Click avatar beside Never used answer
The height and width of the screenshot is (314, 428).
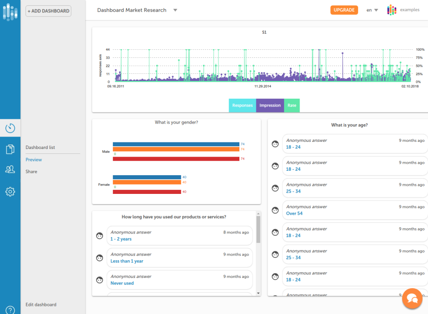(x=99, y=280)
